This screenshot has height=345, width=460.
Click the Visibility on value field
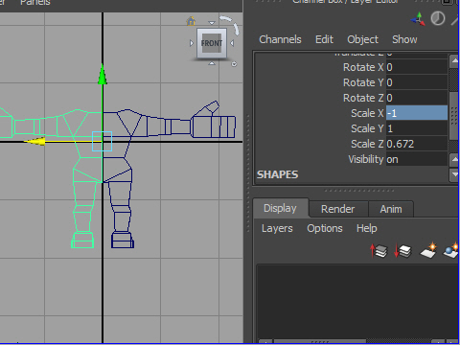pos(417,159)
